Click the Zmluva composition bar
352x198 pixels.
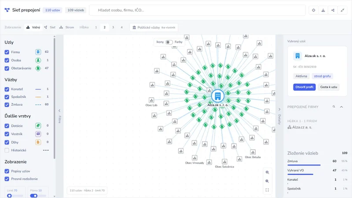point(304,165)
